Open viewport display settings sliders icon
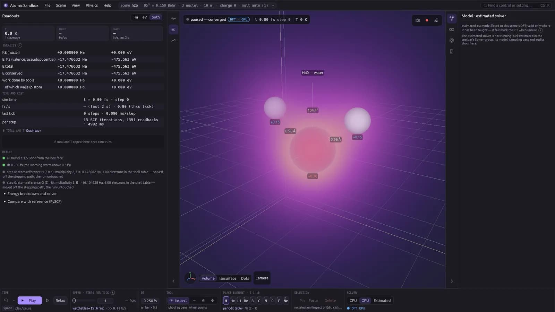Viewport: 555px width, 312px height. tap(436, 20)
